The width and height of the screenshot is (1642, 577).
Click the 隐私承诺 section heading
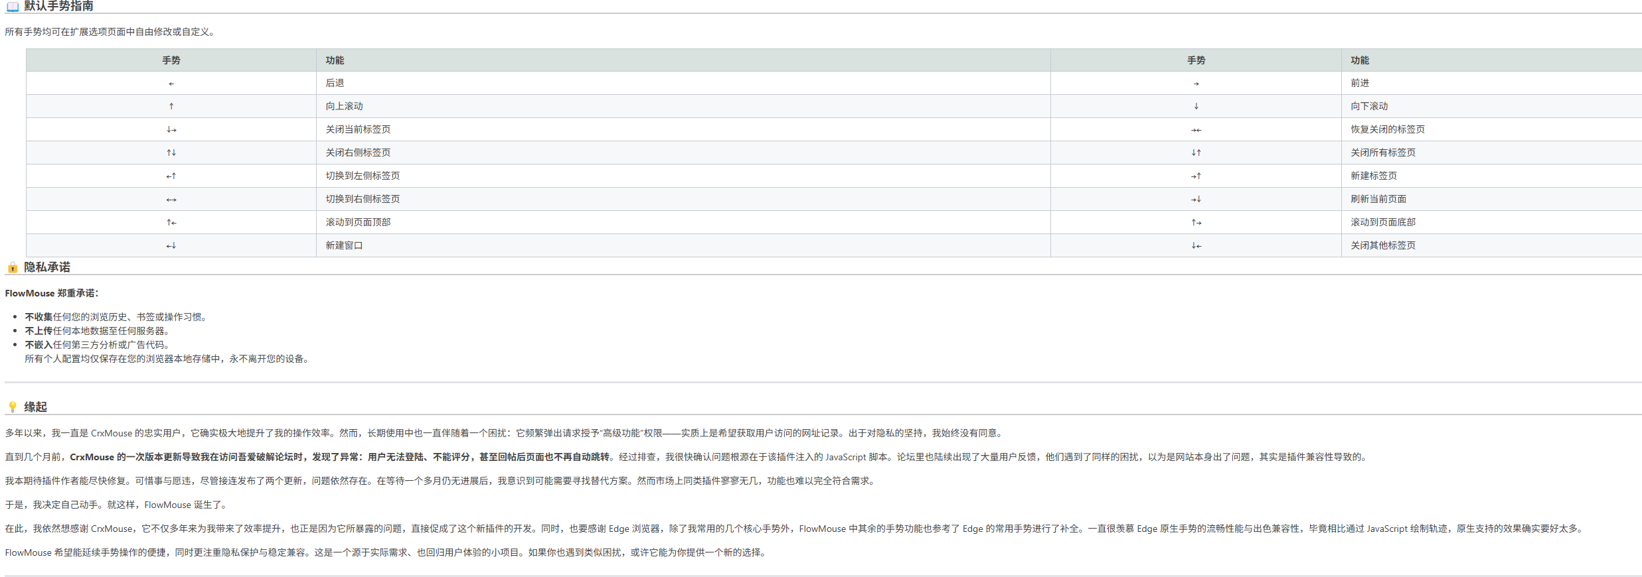coord(47,267)
